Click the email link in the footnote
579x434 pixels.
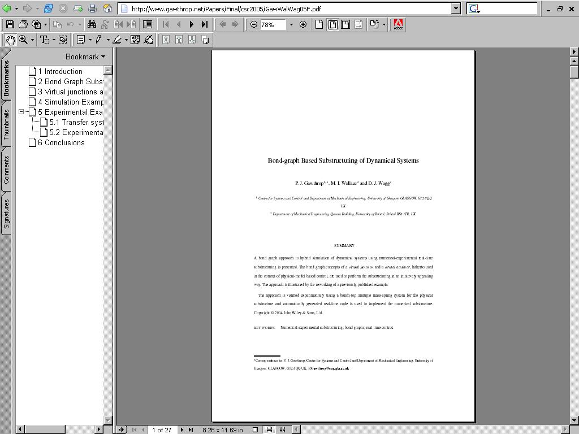click(329, 368)
